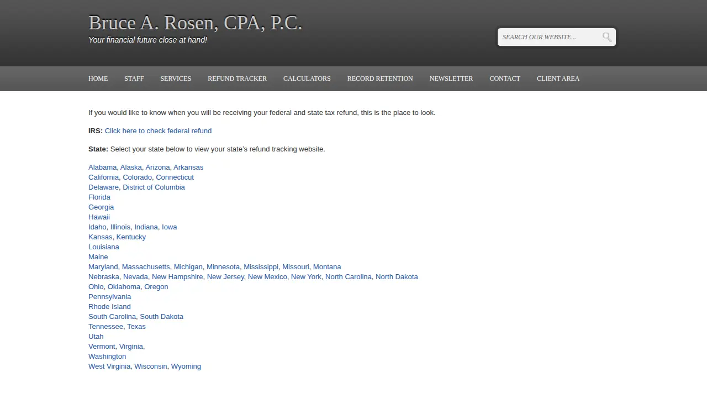Viewport: 707px width, 398px height.
Task: Open Massachusetts refund tracking
Action: click(x=146, y=267)
